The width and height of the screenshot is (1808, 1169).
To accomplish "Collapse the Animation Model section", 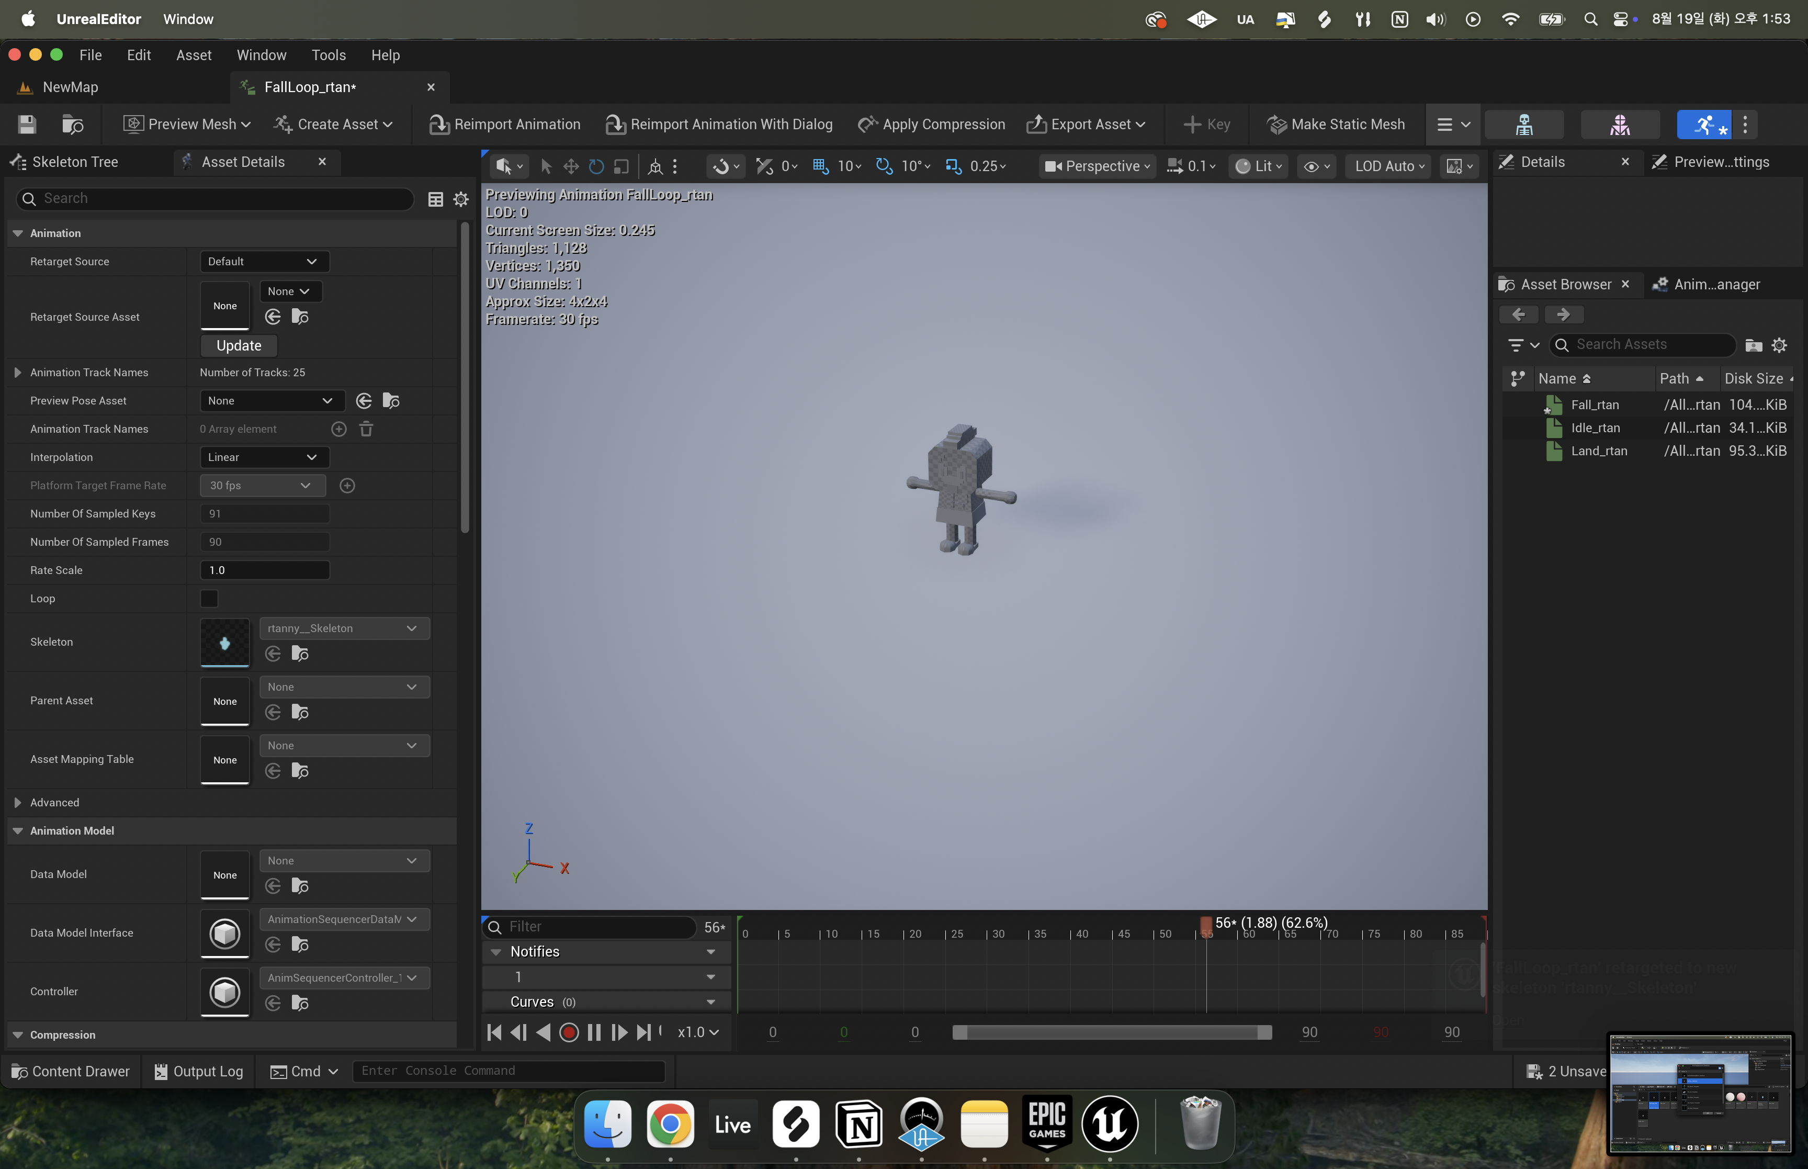I will pos(17,831).
